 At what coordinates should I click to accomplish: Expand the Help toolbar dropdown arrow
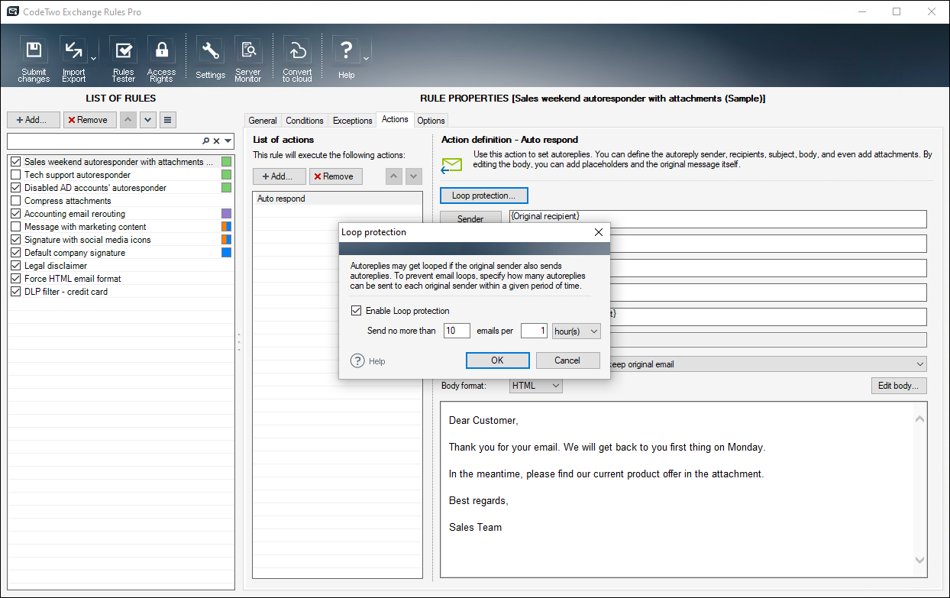(366, 59)
